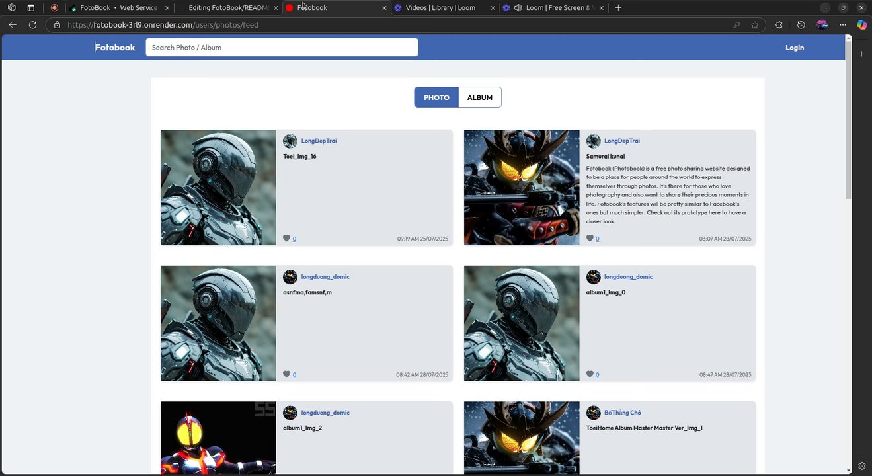View like count on Toei_Img_16 photo

pyautogui.click(x=294, y=239)
